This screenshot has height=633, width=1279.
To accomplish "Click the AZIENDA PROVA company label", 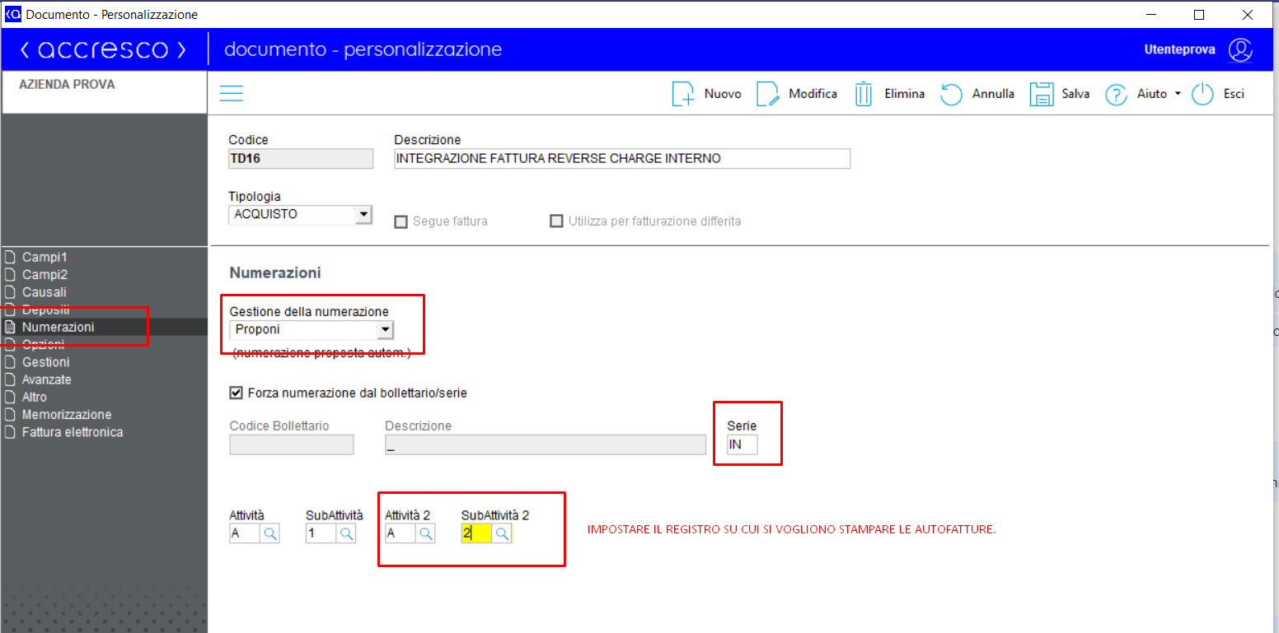I will click(67, 85).
